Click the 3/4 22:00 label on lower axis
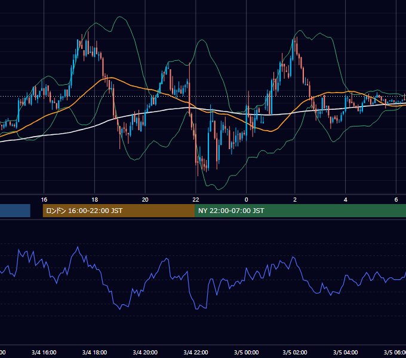This screenshot has width=406, height=358. [x=196, y=353]
